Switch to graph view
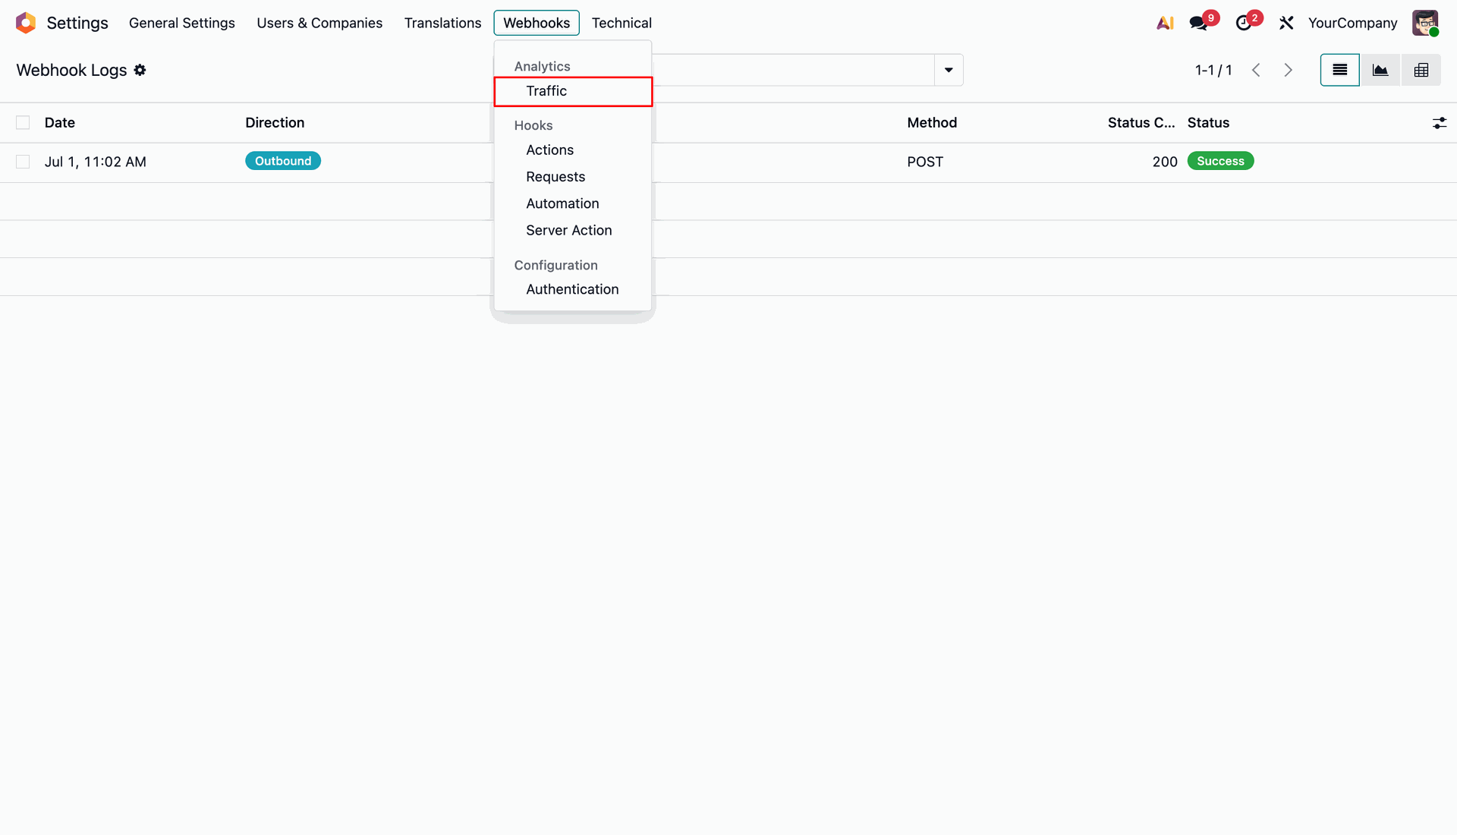 pos(1380,70)
